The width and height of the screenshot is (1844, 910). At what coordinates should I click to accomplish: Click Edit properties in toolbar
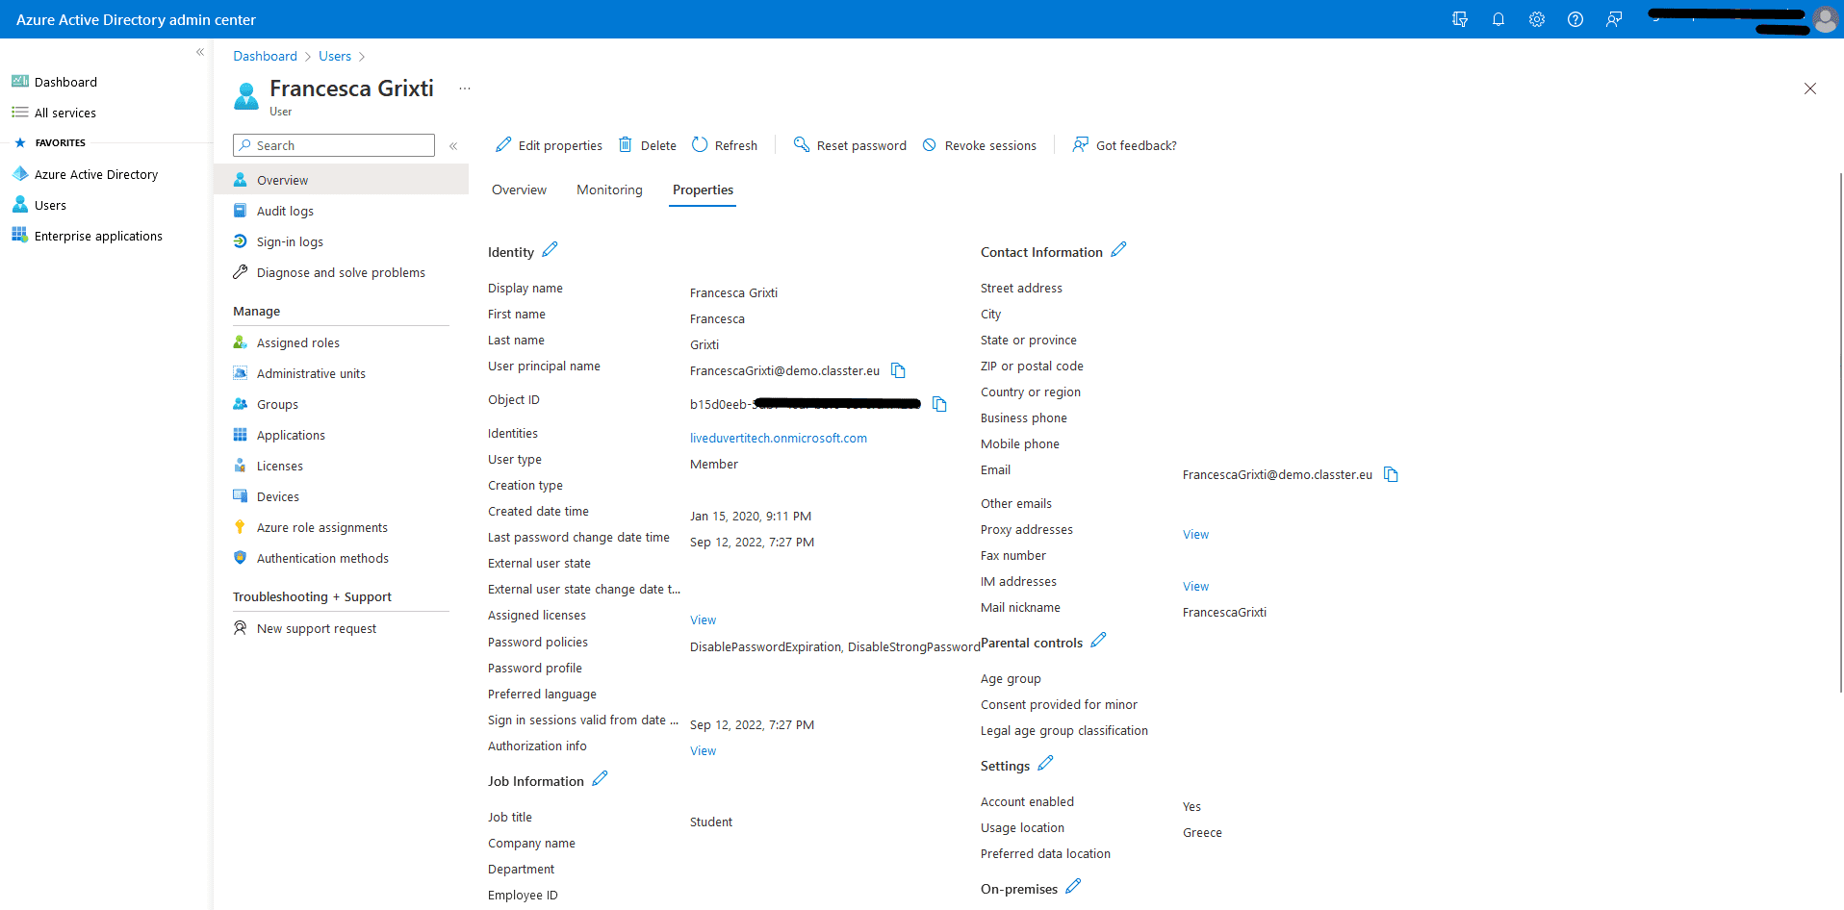pyautogui.click(x=549, y=145)
